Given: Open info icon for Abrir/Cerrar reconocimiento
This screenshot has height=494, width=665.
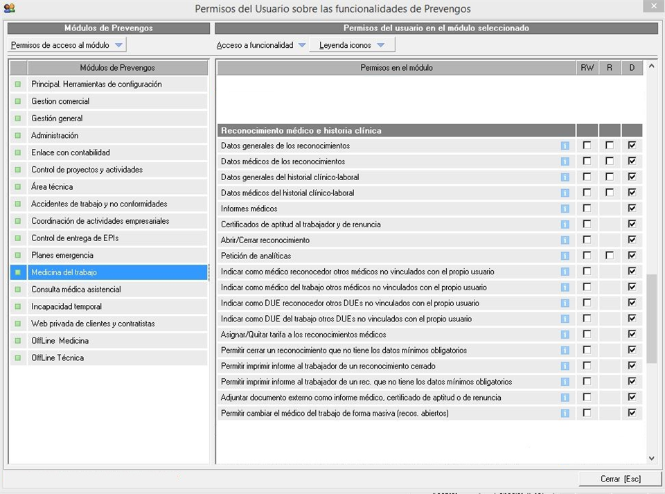Looking at the screenshot, I should click(565, 240).
